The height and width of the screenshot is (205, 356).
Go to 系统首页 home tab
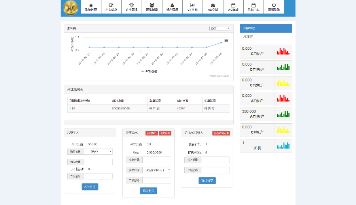(91, 7)
